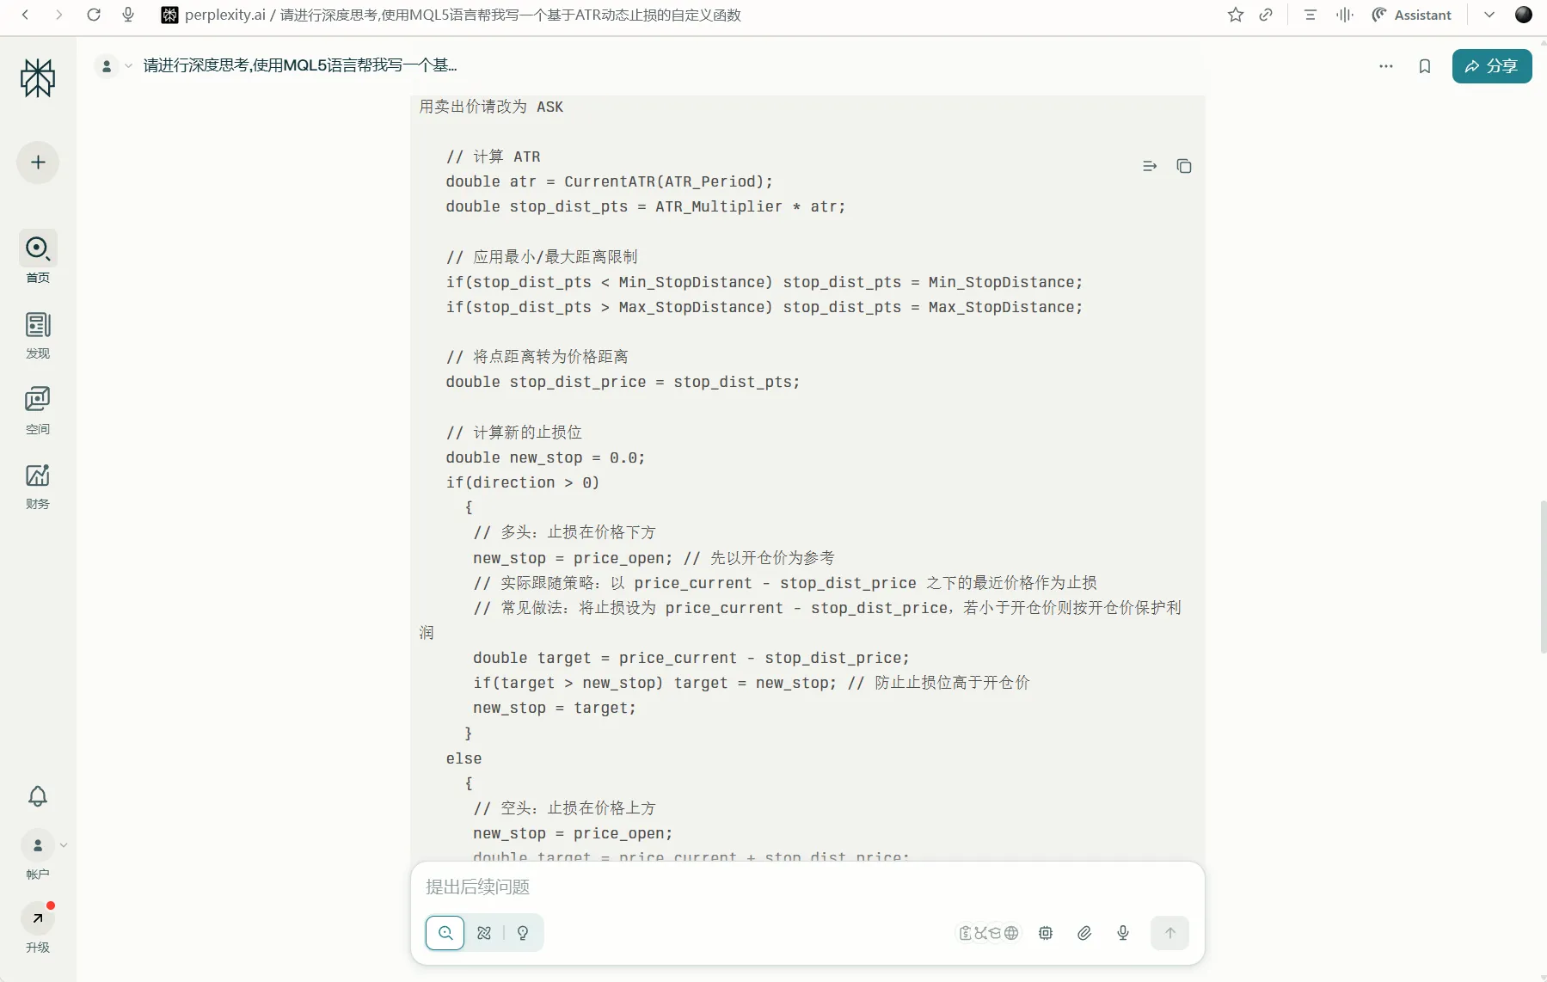This screenshot has height=982, width=1547.
Task: Select the search mode toggle in input box
Action: coord(445,933)
